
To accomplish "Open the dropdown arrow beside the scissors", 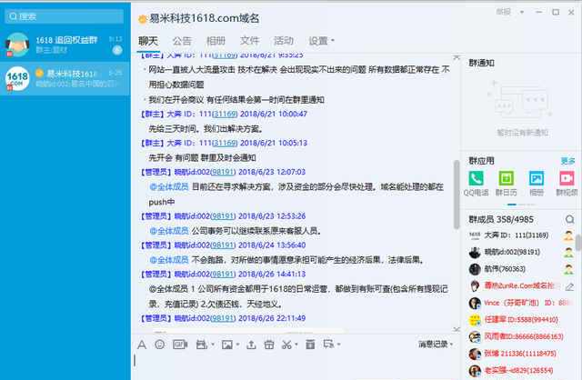I will (297, 345).
